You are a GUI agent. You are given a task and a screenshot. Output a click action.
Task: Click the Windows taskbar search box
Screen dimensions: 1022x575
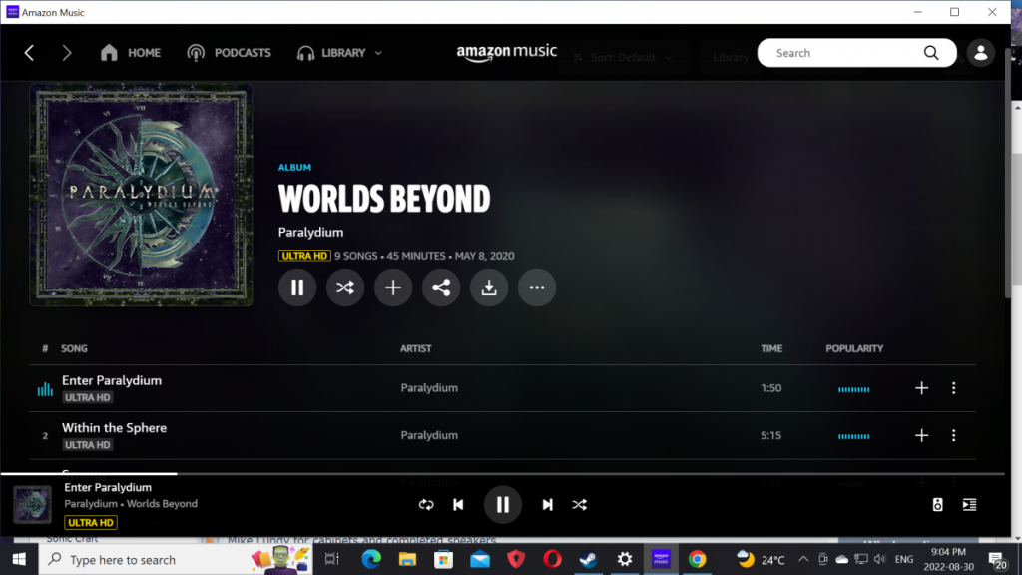coord(176,559)
